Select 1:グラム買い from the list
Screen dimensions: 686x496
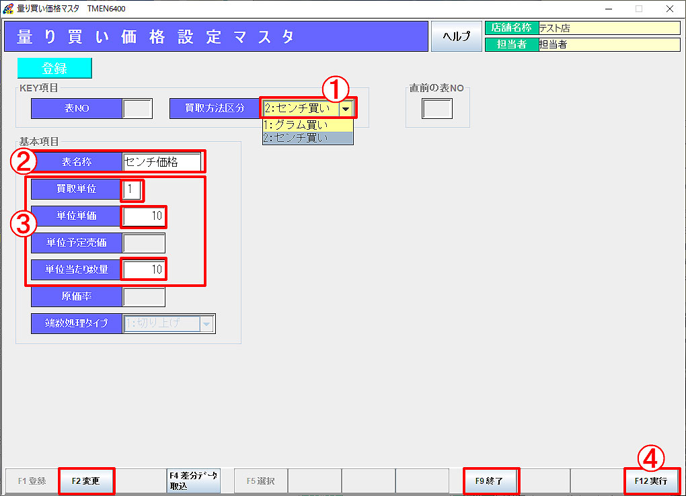coord(307,125)
